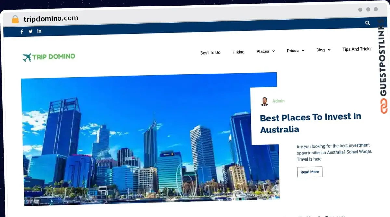
Task: Click the tripdomino.com address text
Action: coord(51,18)
